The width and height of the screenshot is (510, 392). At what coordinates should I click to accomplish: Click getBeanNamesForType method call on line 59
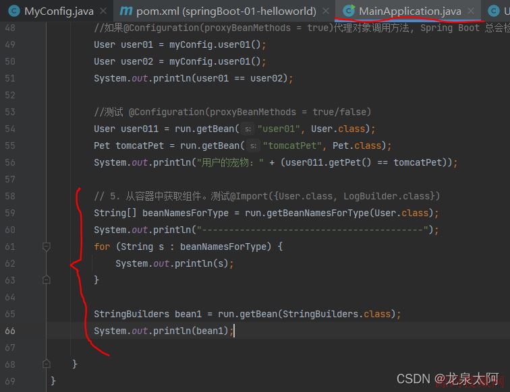pyautogui.click(x=318, y=213)
